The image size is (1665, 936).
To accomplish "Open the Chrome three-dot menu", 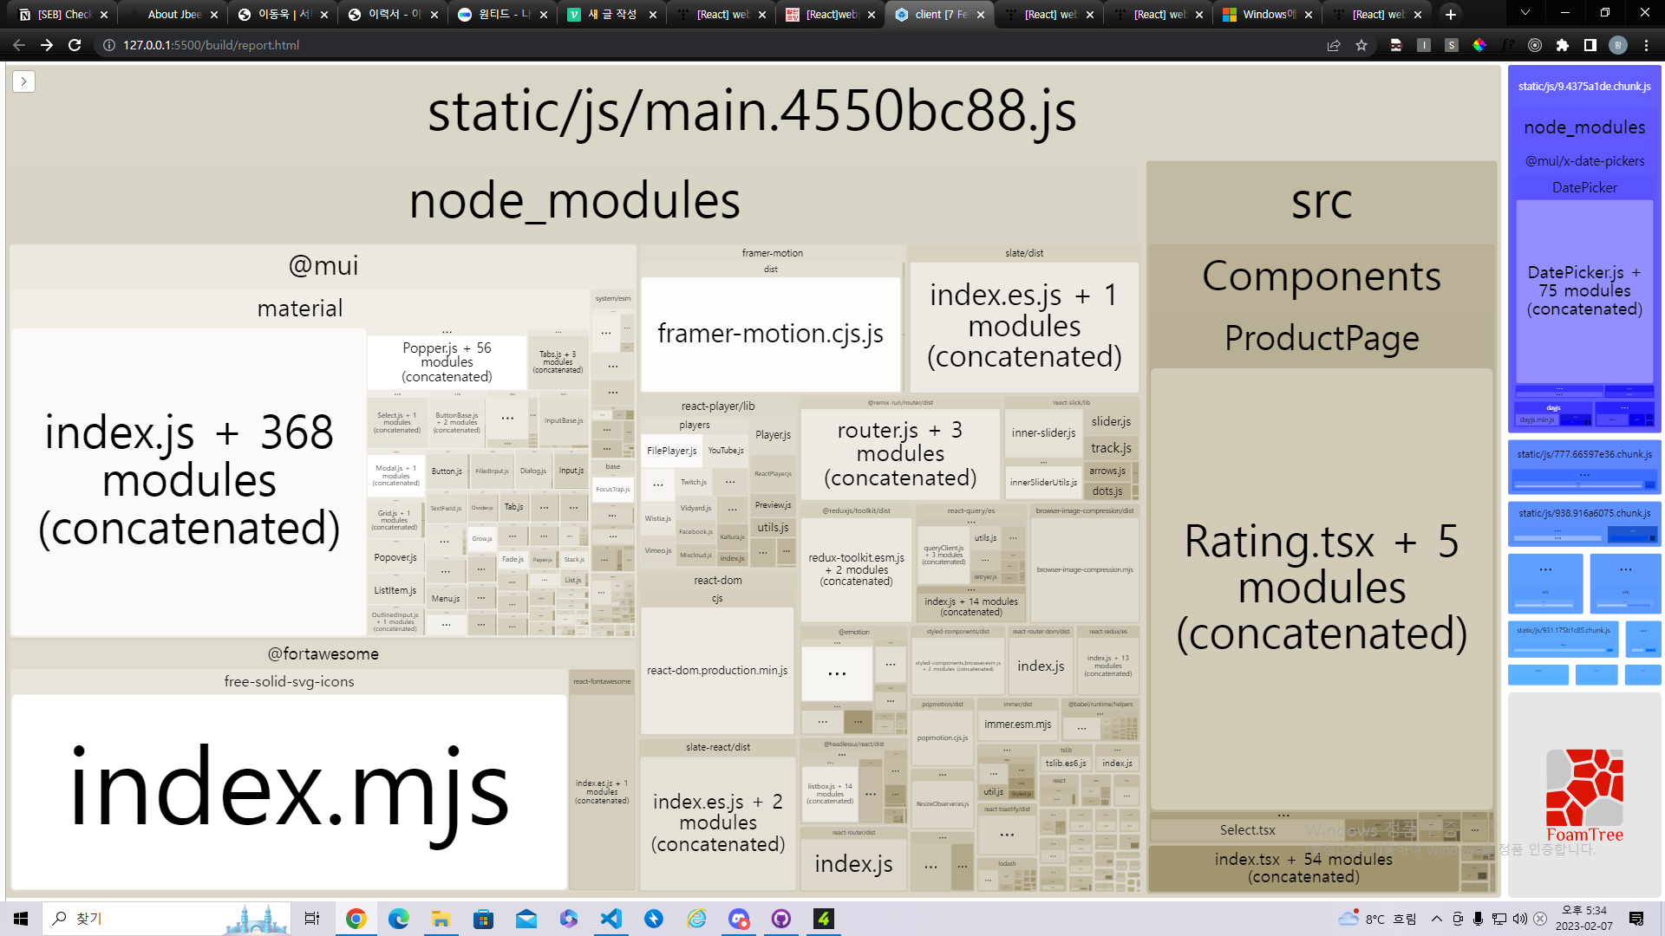I will click(x=1646, y=45).
